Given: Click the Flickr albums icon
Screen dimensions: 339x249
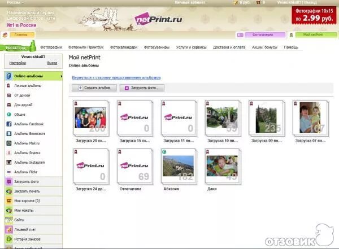Looking at the screenshot, I should (9, 172).
